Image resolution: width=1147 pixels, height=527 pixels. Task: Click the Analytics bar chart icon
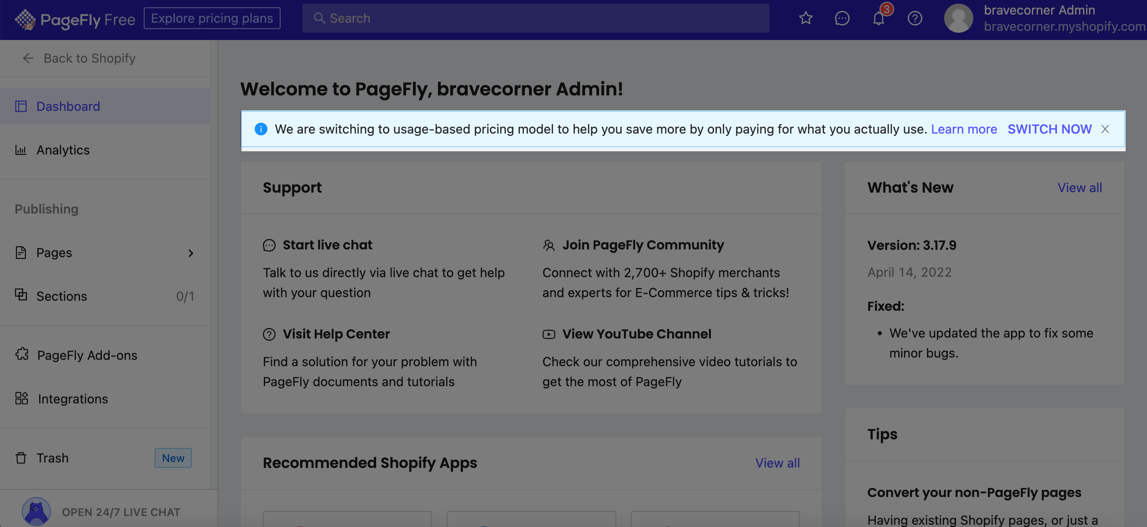[21, 150]
